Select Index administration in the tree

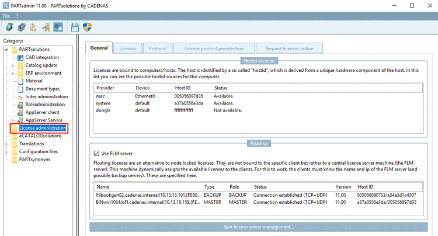pos(46,96)
